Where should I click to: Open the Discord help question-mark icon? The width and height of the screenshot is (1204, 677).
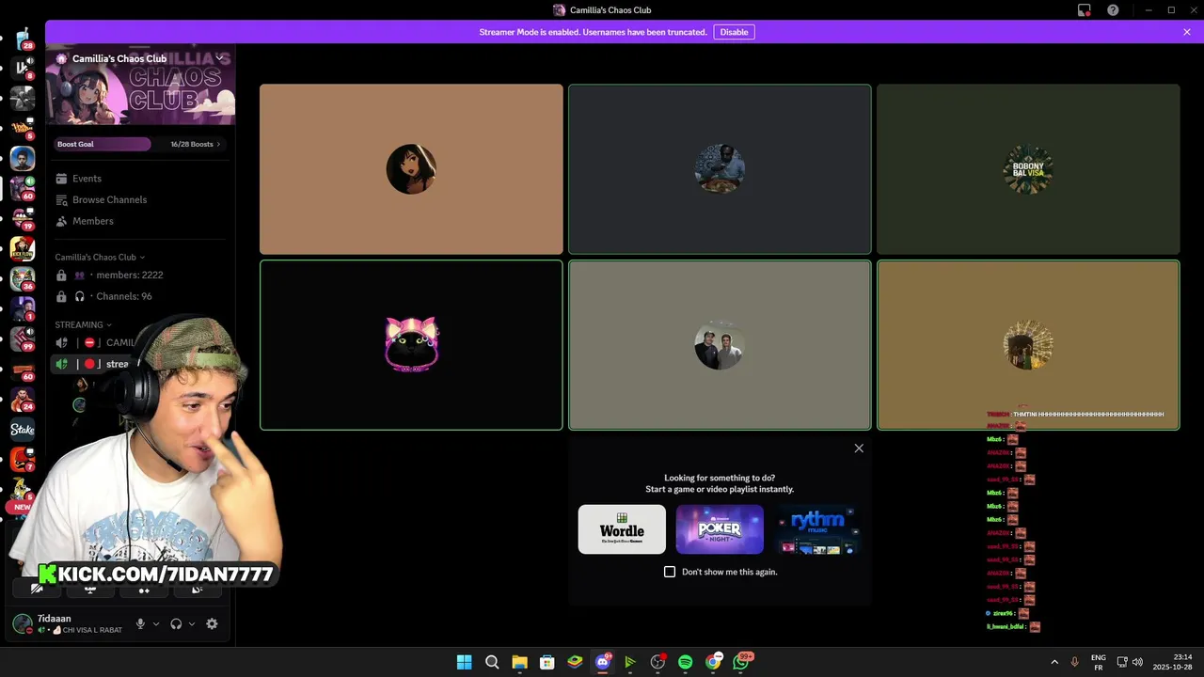[x=1113, y=10]
